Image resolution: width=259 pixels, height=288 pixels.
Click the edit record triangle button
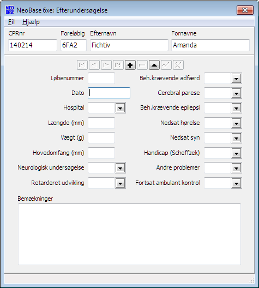[x=154, y=65]
